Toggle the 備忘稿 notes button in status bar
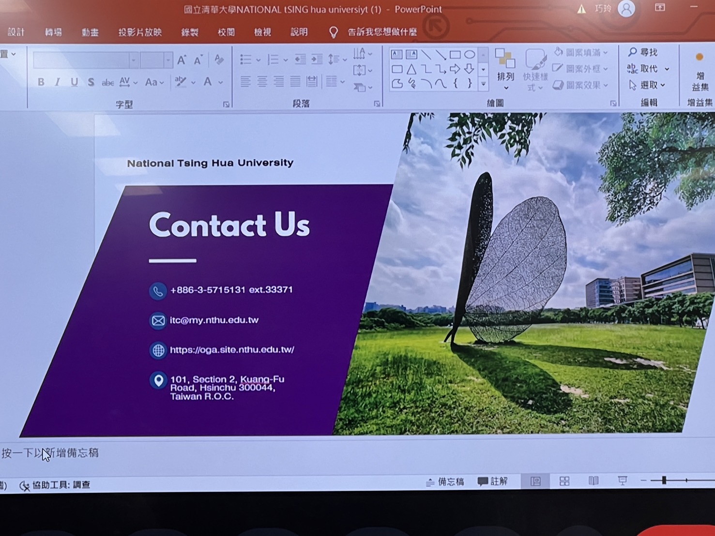Image resolution: width=715 pixels, height=536 pixels. tap(444, 481)
